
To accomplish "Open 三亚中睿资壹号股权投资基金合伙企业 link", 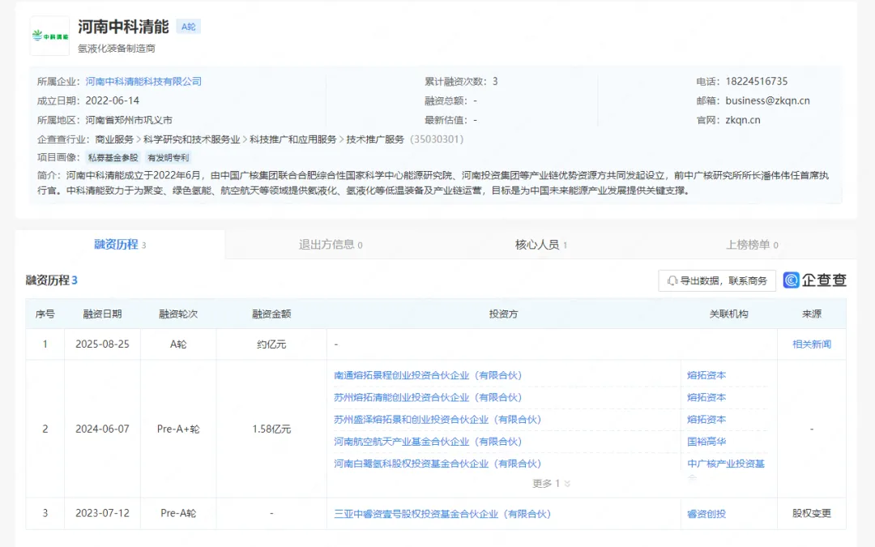I will pyautogui.click(x=442, y=514).
